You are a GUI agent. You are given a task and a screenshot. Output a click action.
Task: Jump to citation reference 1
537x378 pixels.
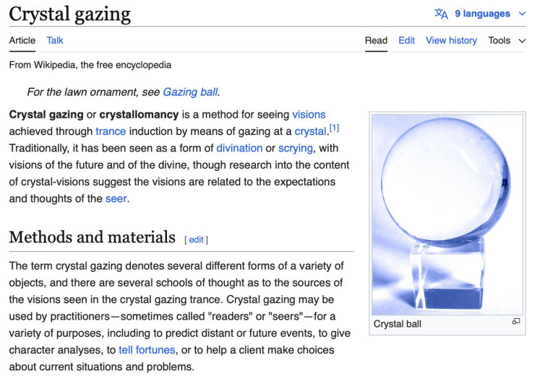(x=334, y=128)
